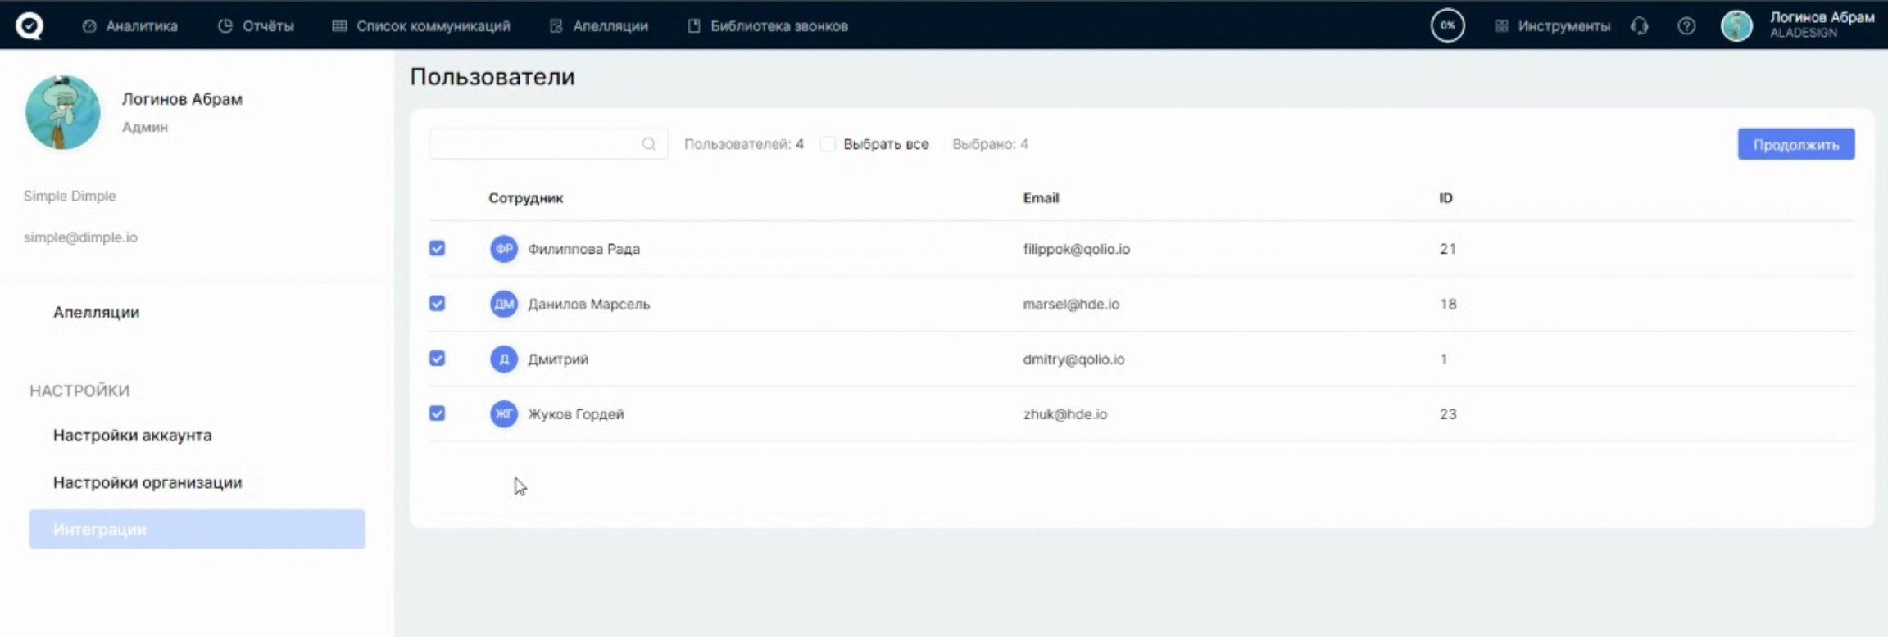Click the ДМ avatar of Данилов Марсель

pyautogui.click(x=503, y=304)
